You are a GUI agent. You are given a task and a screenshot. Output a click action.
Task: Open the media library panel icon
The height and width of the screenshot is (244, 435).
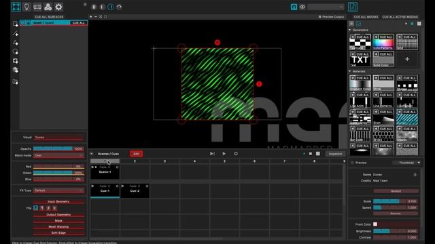353,7
